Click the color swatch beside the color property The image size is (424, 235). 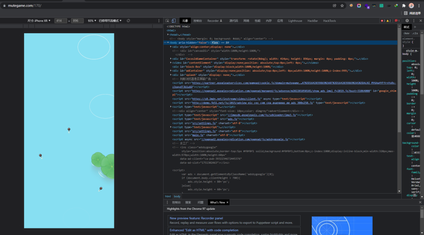point(413,136)
